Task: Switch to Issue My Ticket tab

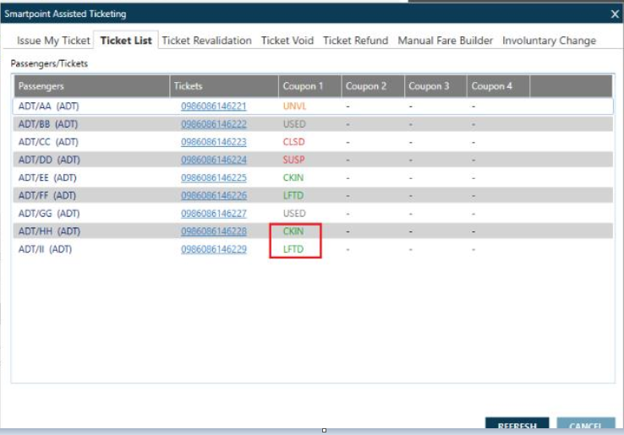Action: (53, 41)
